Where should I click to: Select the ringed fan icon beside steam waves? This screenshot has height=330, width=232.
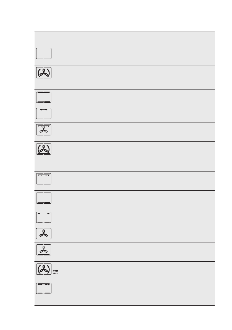point(44,269)
